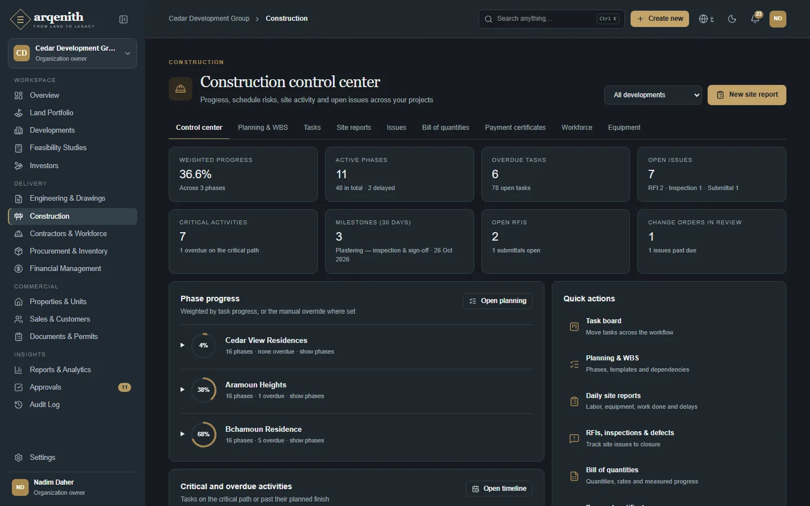Switch to the Planning & WBS tab

coord(263,128)
